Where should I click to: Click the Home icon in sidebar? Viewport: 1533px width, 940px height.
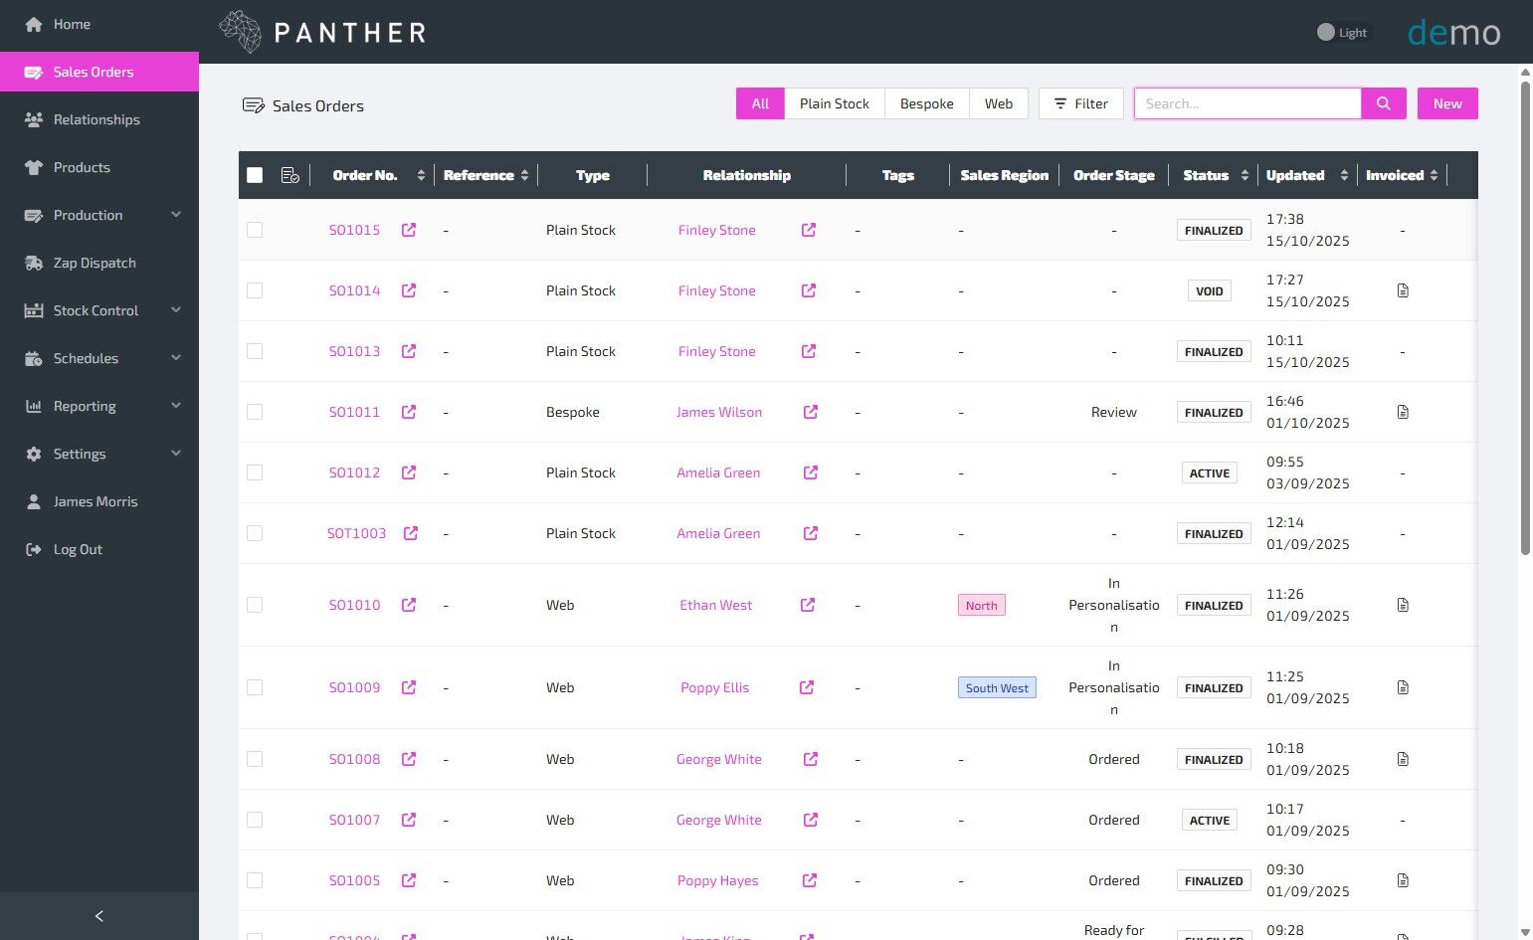click(34, 24)
